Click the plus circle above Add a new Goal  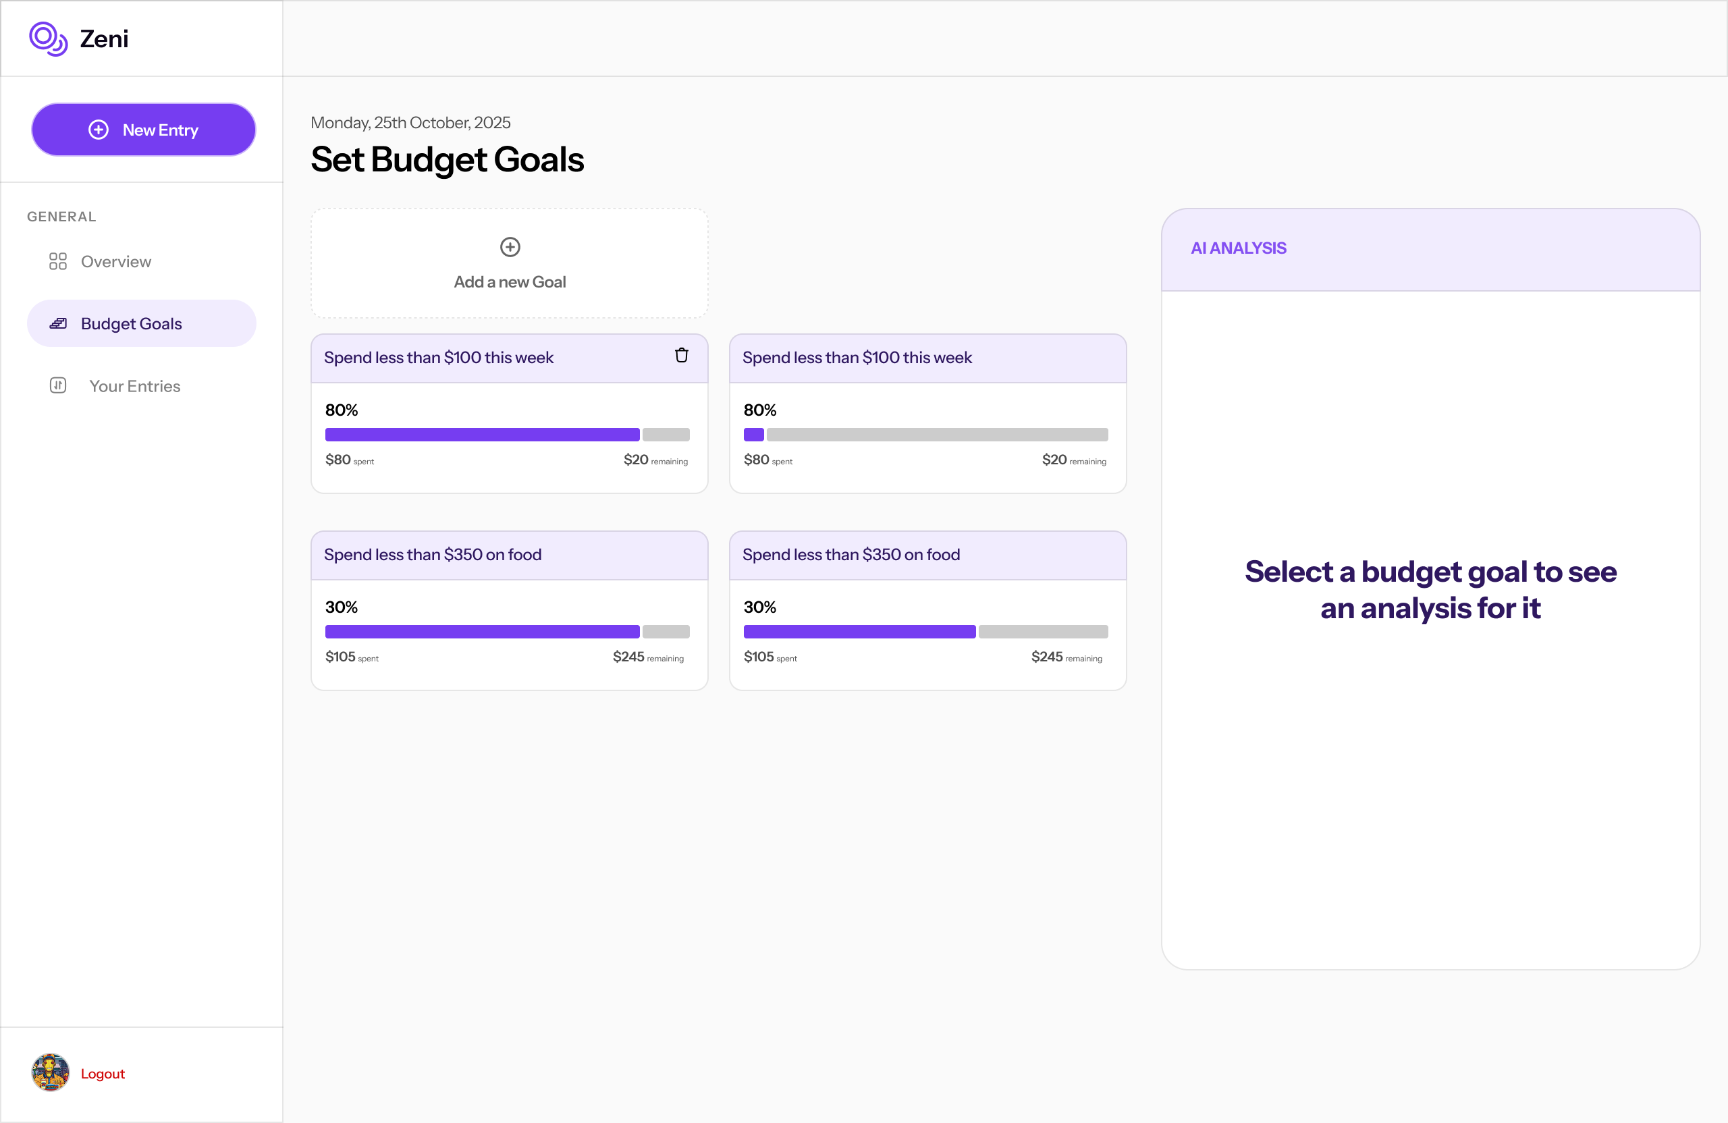point(510,247)
